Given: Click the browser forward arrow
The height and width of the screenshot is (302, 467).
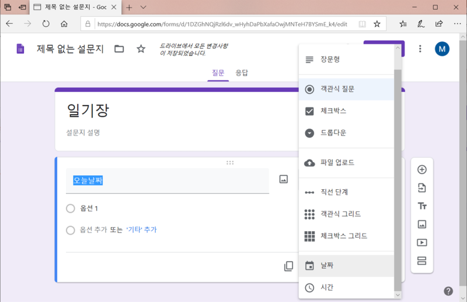Looking at the screenshot, I should 27,24.
